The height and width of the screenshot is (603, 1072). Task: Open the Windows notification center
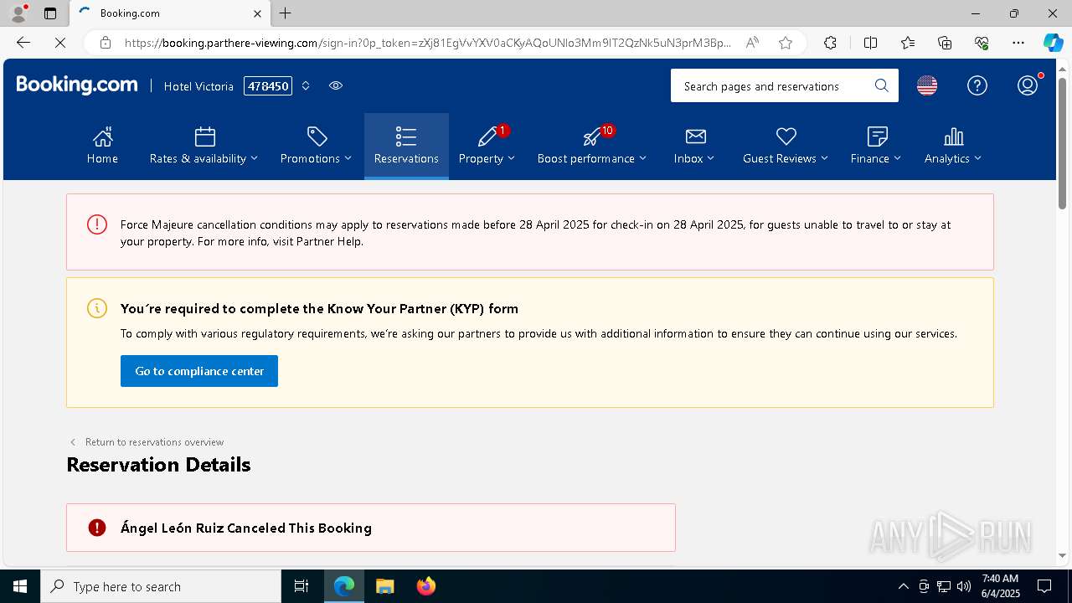tap(1044, 586)
